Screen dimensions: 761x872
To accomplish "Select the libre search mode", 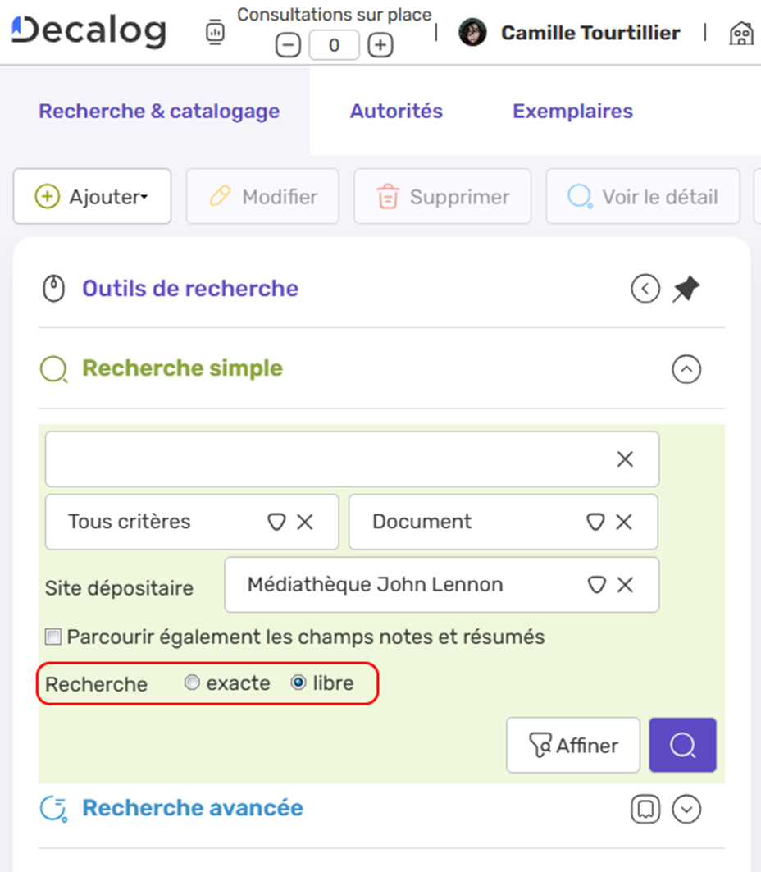I will coord(299,683).
